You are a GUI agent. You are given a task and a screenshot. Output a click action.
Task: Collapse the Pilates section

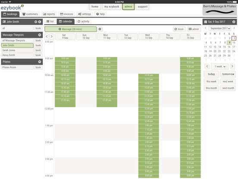pos(40,62)
